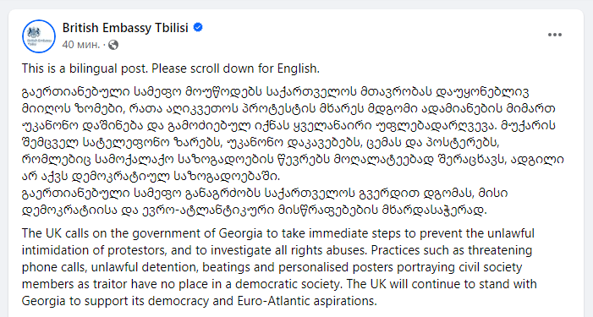Click the globe public audience icon

tap(113, 45)
